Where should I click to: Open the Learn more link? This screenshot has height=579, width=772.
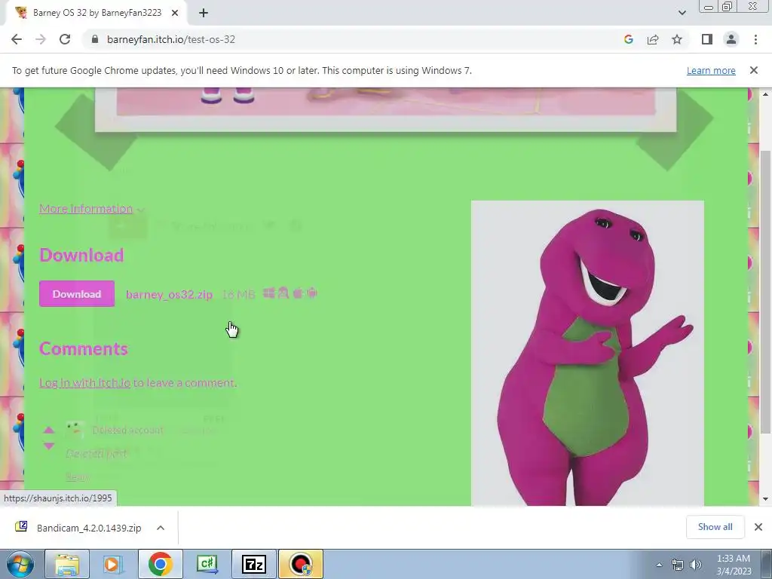[x=711, y=70]
